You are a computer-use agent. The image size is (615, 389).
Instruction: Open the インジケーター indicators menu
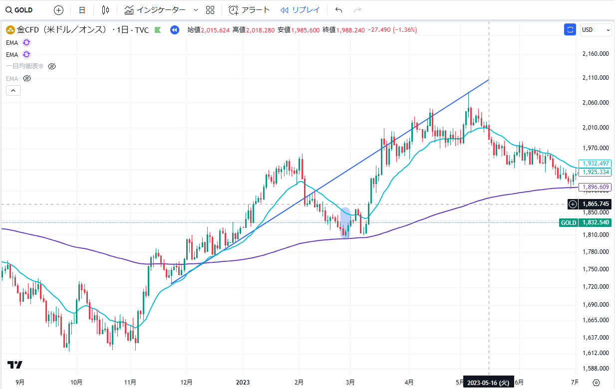[x=155, y=10]
